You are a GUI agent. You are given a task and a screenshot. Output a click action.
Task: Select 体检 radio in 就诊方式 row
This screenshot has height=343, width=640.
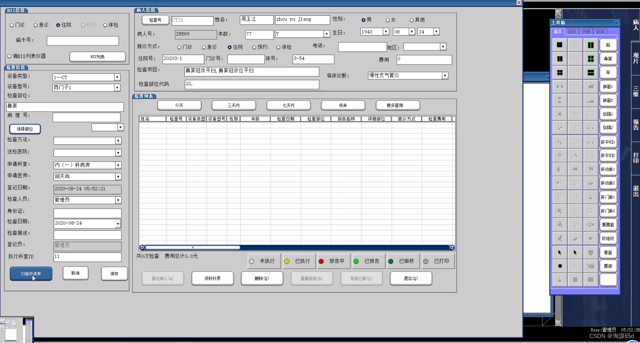(x=278, y=47)
